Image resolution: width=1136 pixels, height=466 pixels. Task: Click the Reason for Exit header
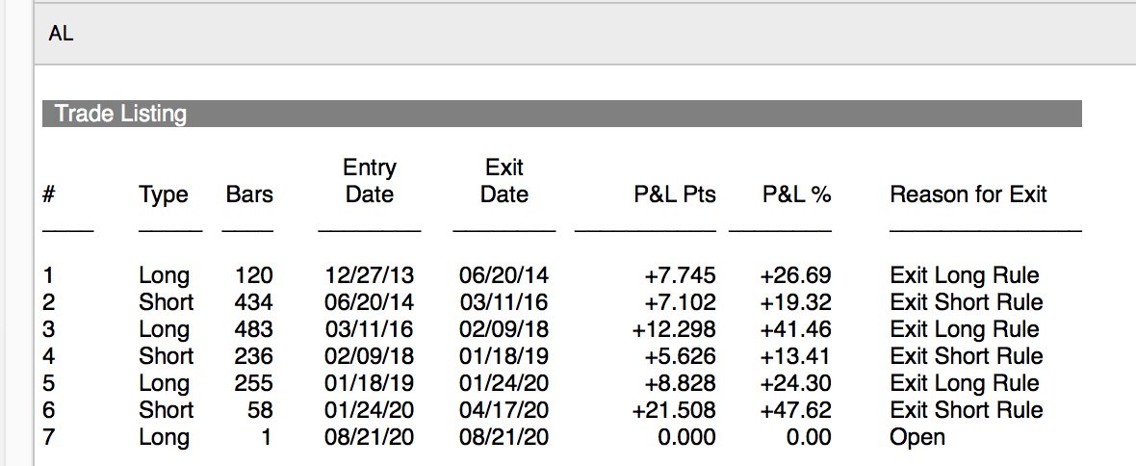(x=968, y=194)
